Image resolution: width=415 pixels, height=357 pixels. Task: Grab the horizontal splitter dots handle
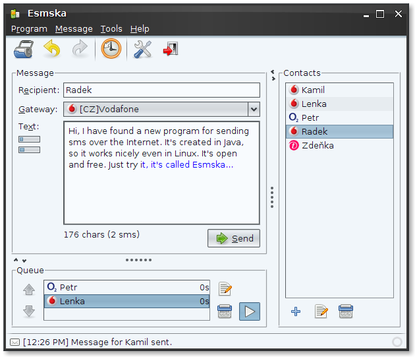coord(139,260)
